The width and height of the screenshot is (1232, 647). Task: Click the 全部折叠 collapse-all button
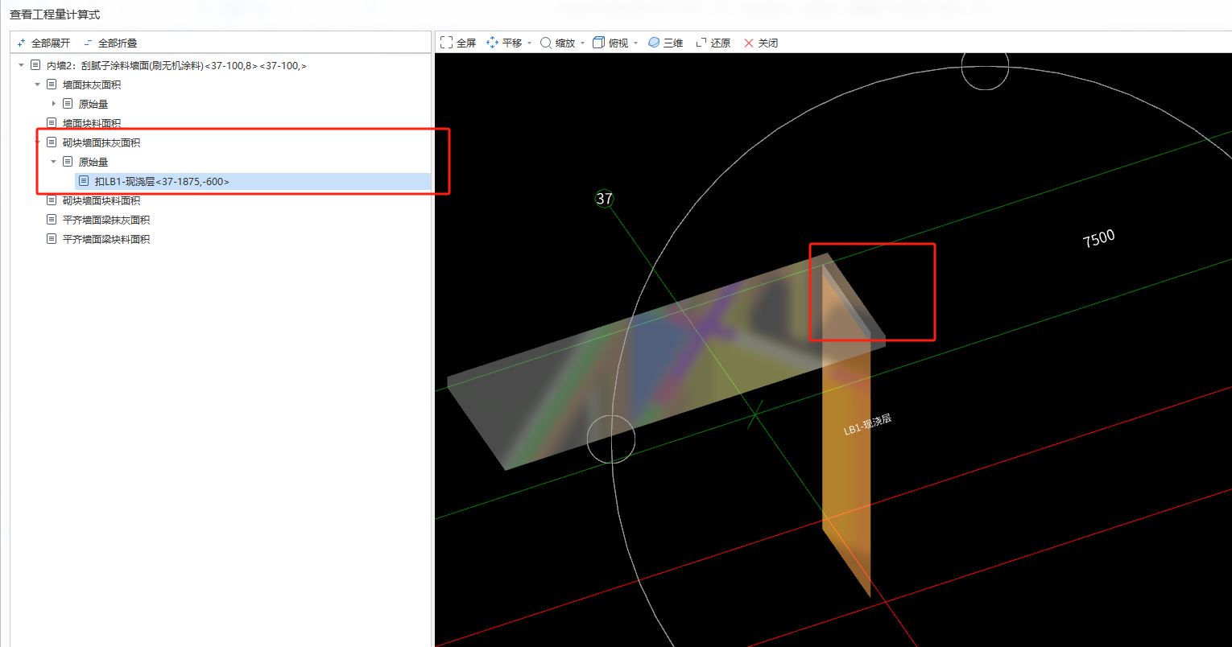[110, 43]
